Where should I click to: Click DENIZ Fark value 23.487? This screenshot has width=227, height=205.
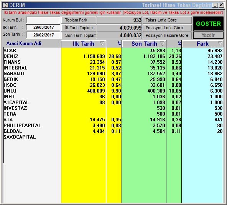coord(215,56)
